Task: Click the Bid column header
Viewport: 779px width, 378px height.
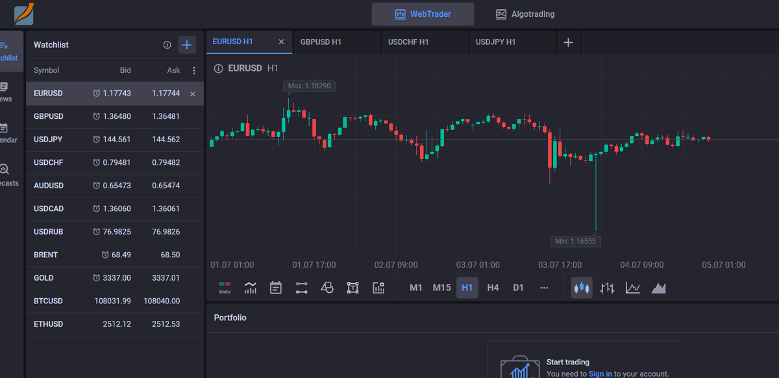Action: tap(125, 70)
